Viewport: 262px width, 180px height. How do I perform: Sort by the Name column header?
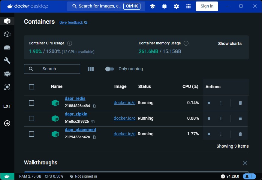coord(57,86)
